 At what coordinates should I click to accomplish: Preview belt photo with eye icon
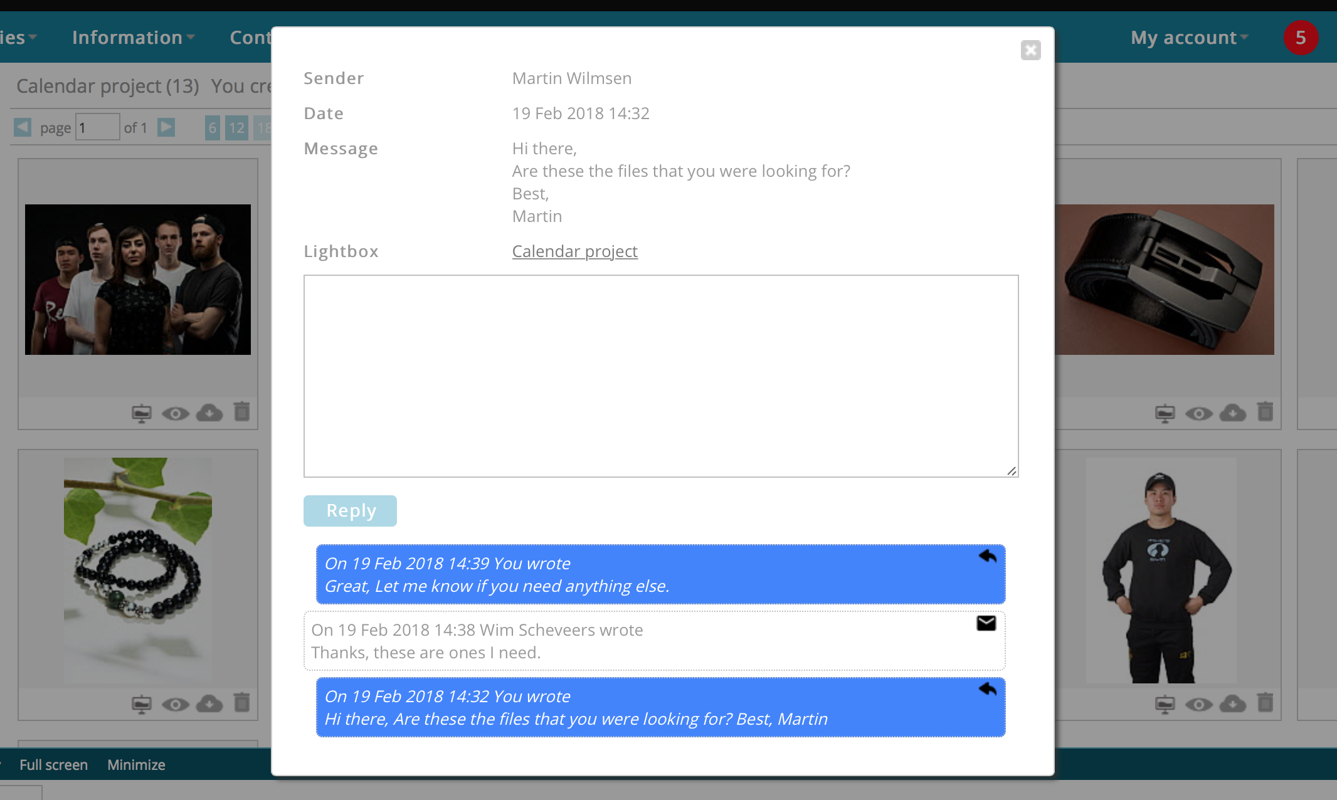coord(1199,414)
